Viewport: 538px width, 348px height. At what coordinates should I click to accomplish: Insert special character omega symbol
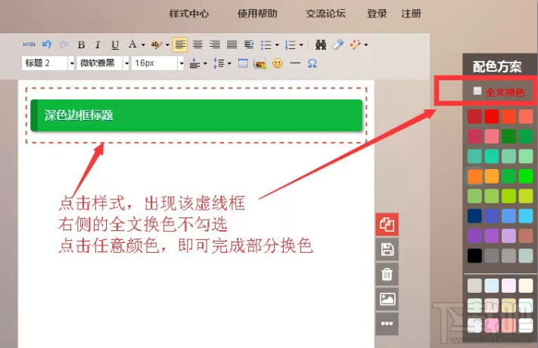click(313, 63)
